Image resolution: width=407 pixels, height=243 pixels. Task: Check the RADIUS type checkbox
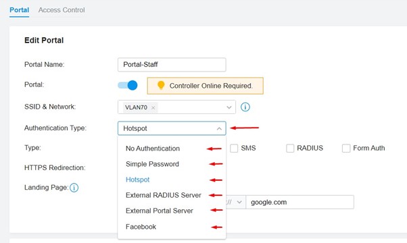[290, 148]
